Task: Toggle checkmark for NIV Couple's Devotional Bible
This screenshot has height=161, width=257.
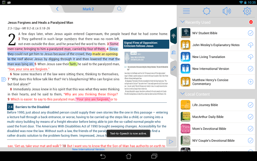Action: [x=251, y=140]
